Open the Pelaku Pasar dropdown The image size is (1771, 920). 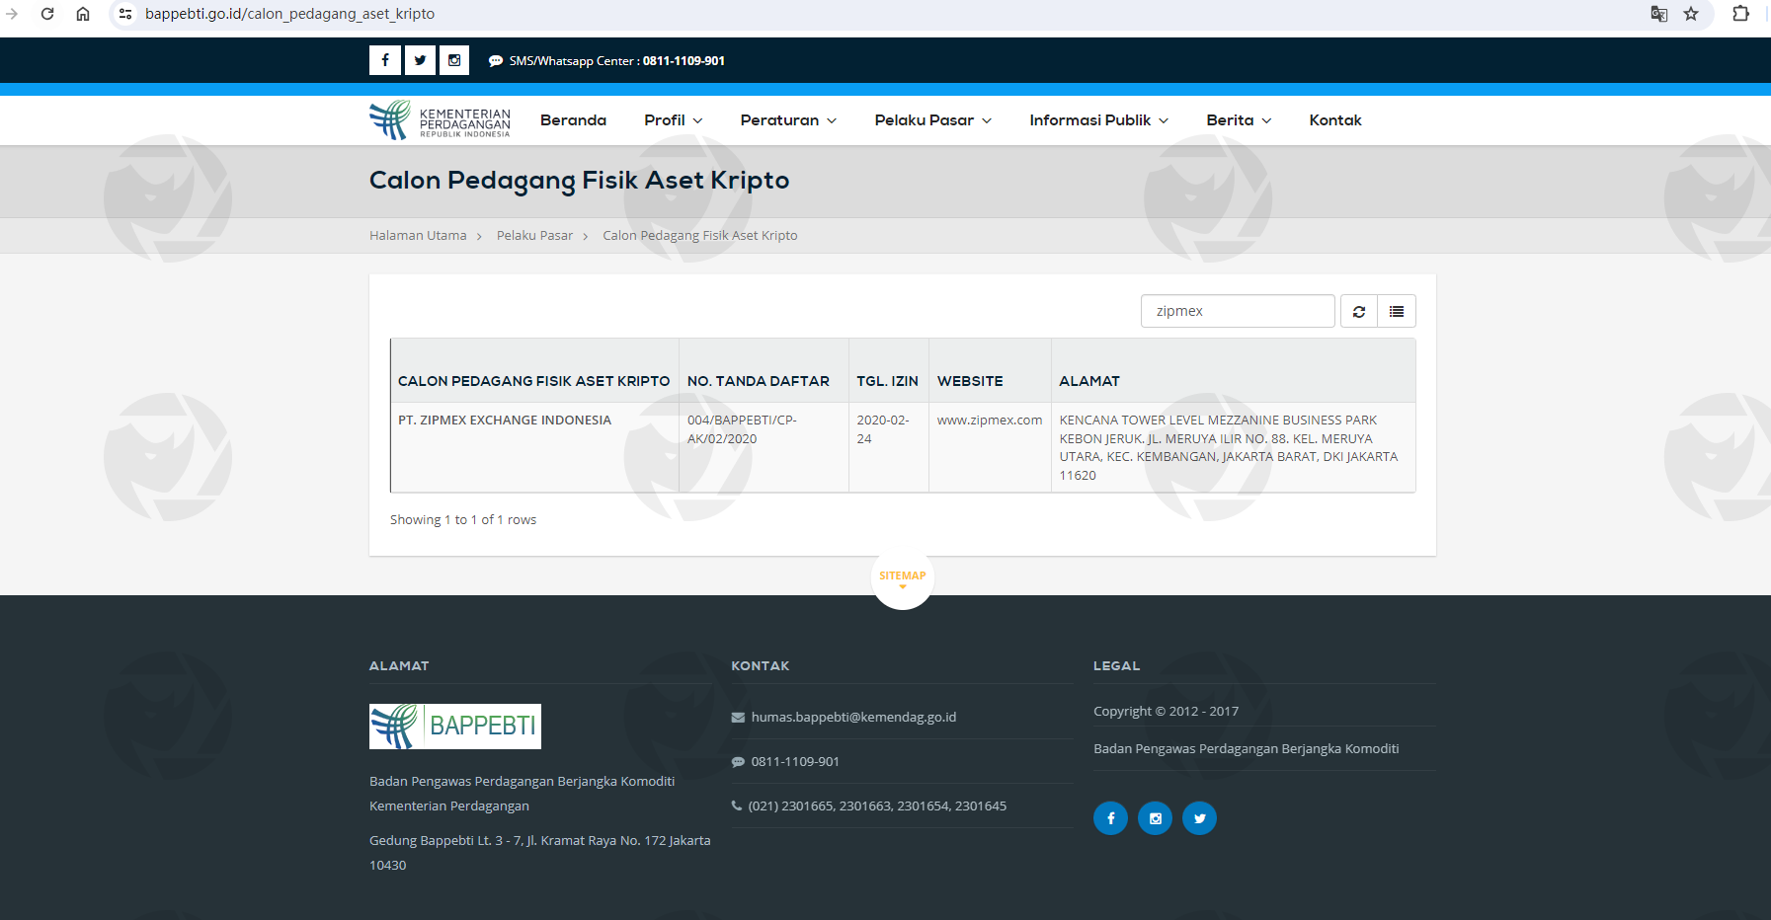coord(932,120)
